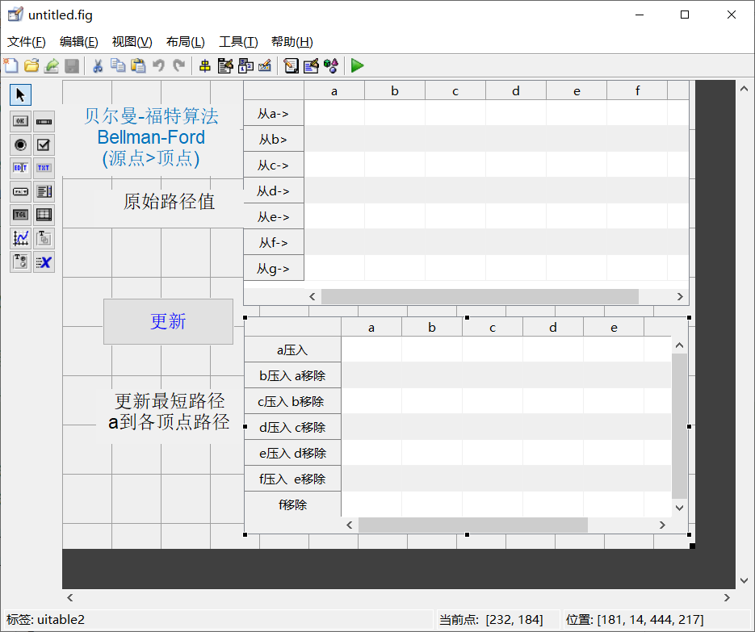Select the Table (uitable) tool
This screenshot has height=632, width=755.
point(43,215)
